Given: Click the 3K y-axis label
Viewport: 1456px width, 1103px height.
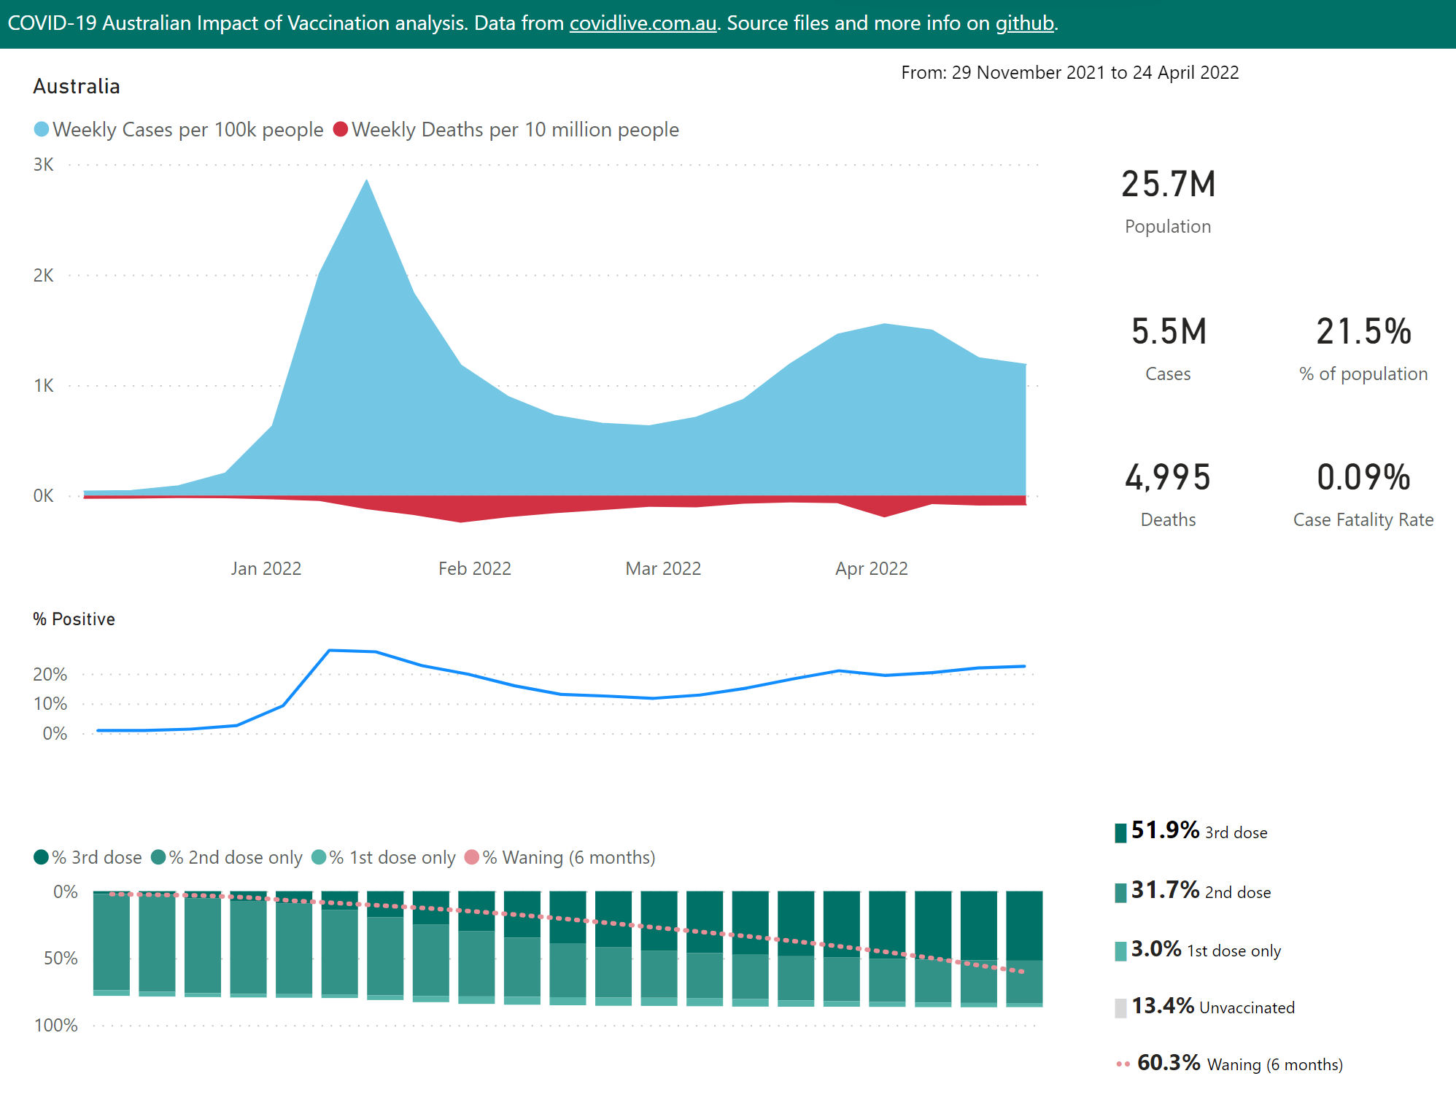Looking at the screenshot, I should pyautogui.click(x=44, y=165).
